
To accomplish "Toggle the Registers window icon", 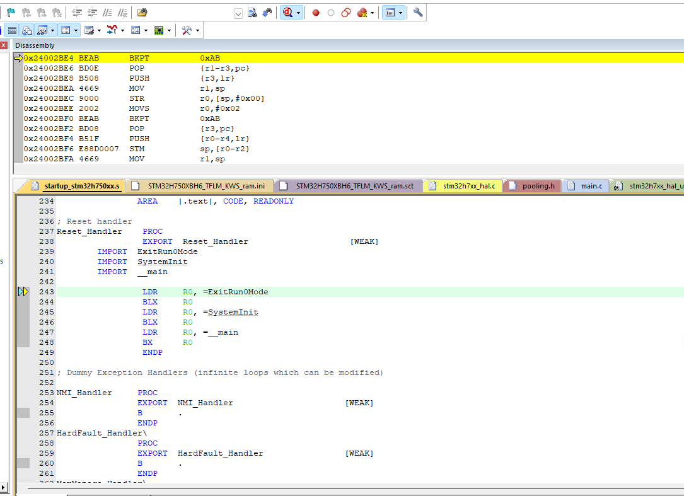I will 12,30.
